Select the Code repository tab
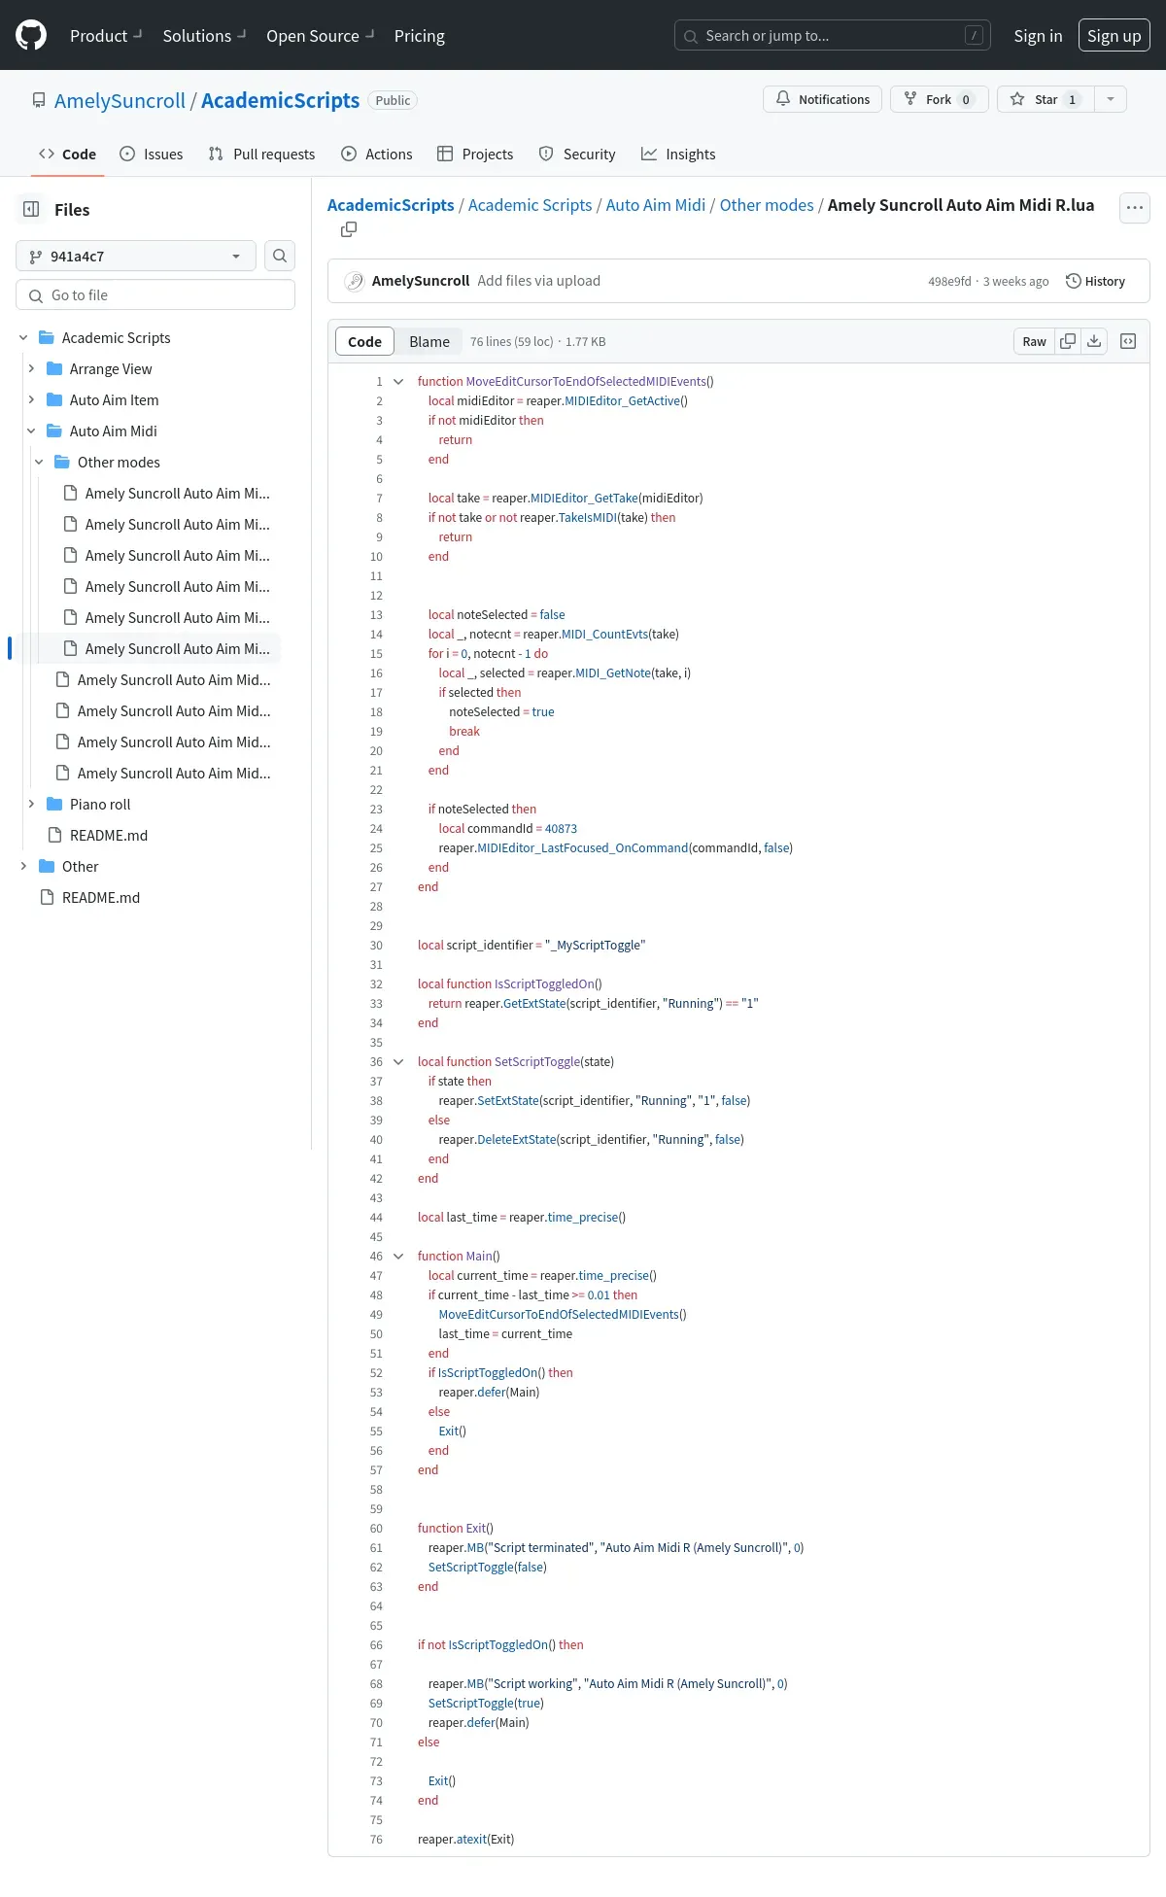The height and width of the screenshot is (1897, 1166). coord(67,154)
